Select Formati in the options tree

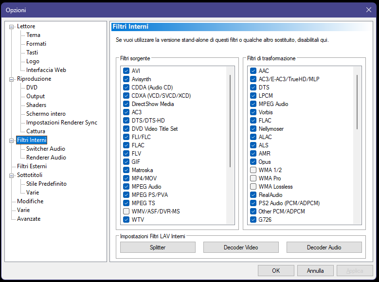(36, 44)
